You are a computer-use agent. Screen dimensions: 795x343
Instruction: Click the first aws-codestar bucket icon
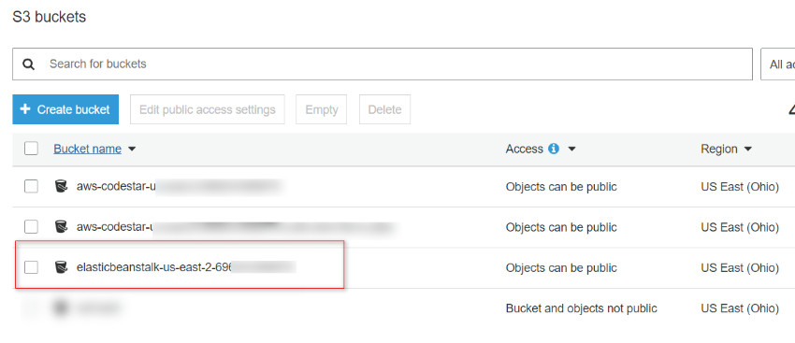click(61, 186)
